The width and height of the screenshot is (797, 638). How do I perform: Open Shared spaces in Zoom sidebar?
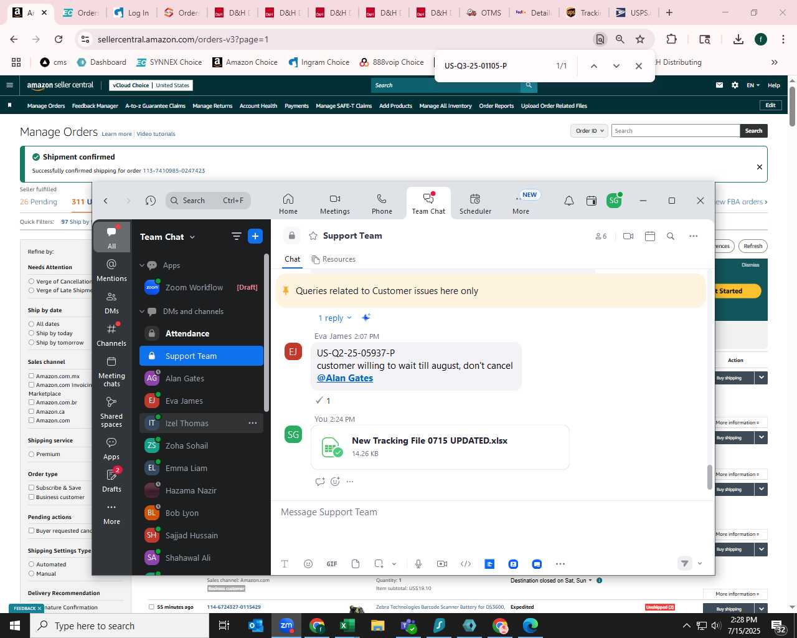pos(111,412)
